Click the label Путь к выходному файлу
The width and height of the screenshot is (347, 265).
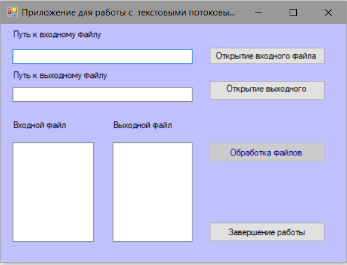[60, 76]
